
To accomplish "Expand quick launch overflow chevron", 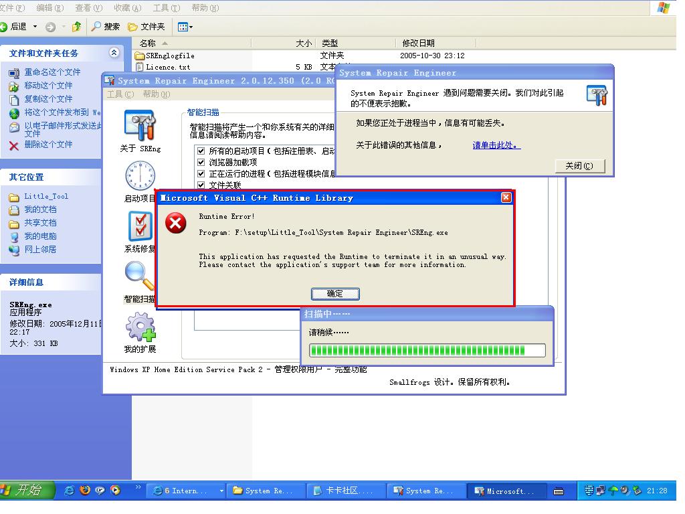I will (138, 487).
